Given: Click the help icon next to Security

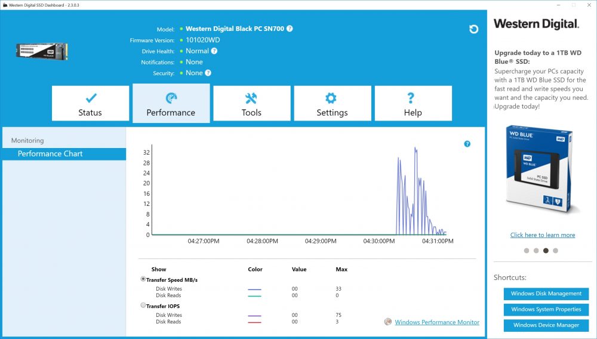Looking at the screenshot, I should (208, 73).
